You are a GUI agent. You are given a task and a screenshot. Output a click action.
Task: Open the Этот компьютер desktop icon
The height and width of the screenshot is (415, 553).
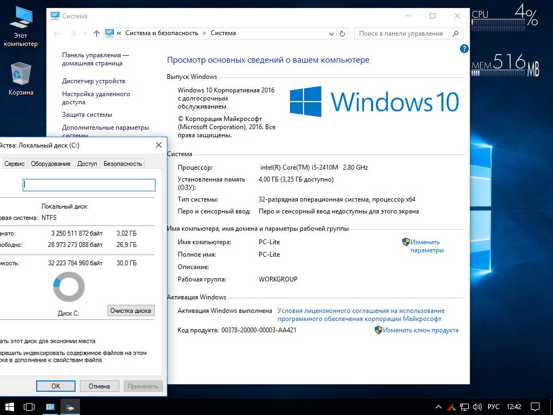pyautogui.click(x=21, y=26)
